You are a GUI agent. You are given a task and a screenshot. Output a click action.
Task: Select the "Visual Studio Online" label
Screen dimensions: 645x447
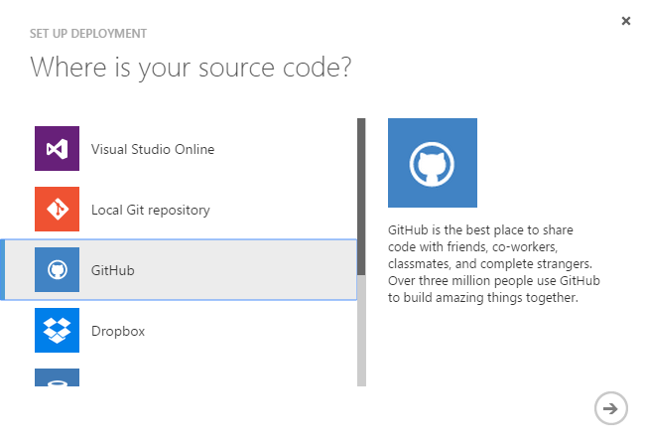(x=153, y=150)
